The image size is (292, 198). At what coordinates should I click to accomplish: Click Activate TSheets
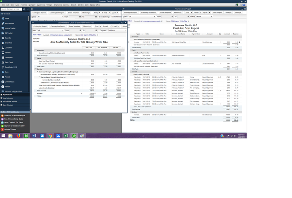point(9,130)
